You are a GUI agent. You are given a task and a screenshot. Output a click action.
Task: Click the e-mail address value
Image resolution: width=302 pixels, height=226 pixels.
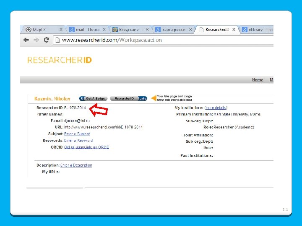pos(77,121)
